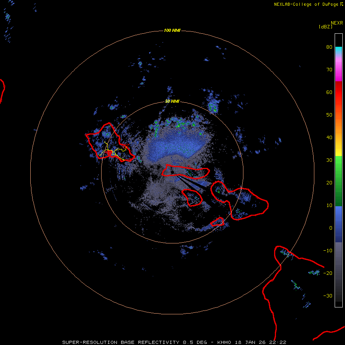
Task: Click the 70 value on the dBZ scale
Action: click(329, 70)
